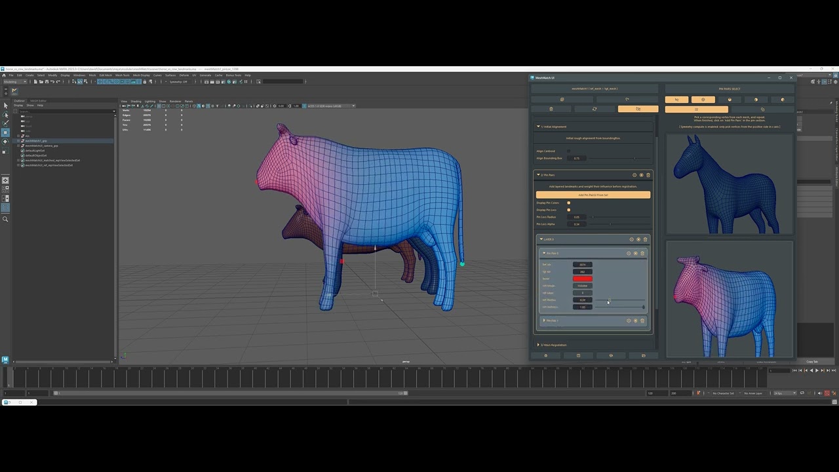Click the Align Bounding Box slider handle
Viewport: 839px width, 472px height.
point(634,158)
